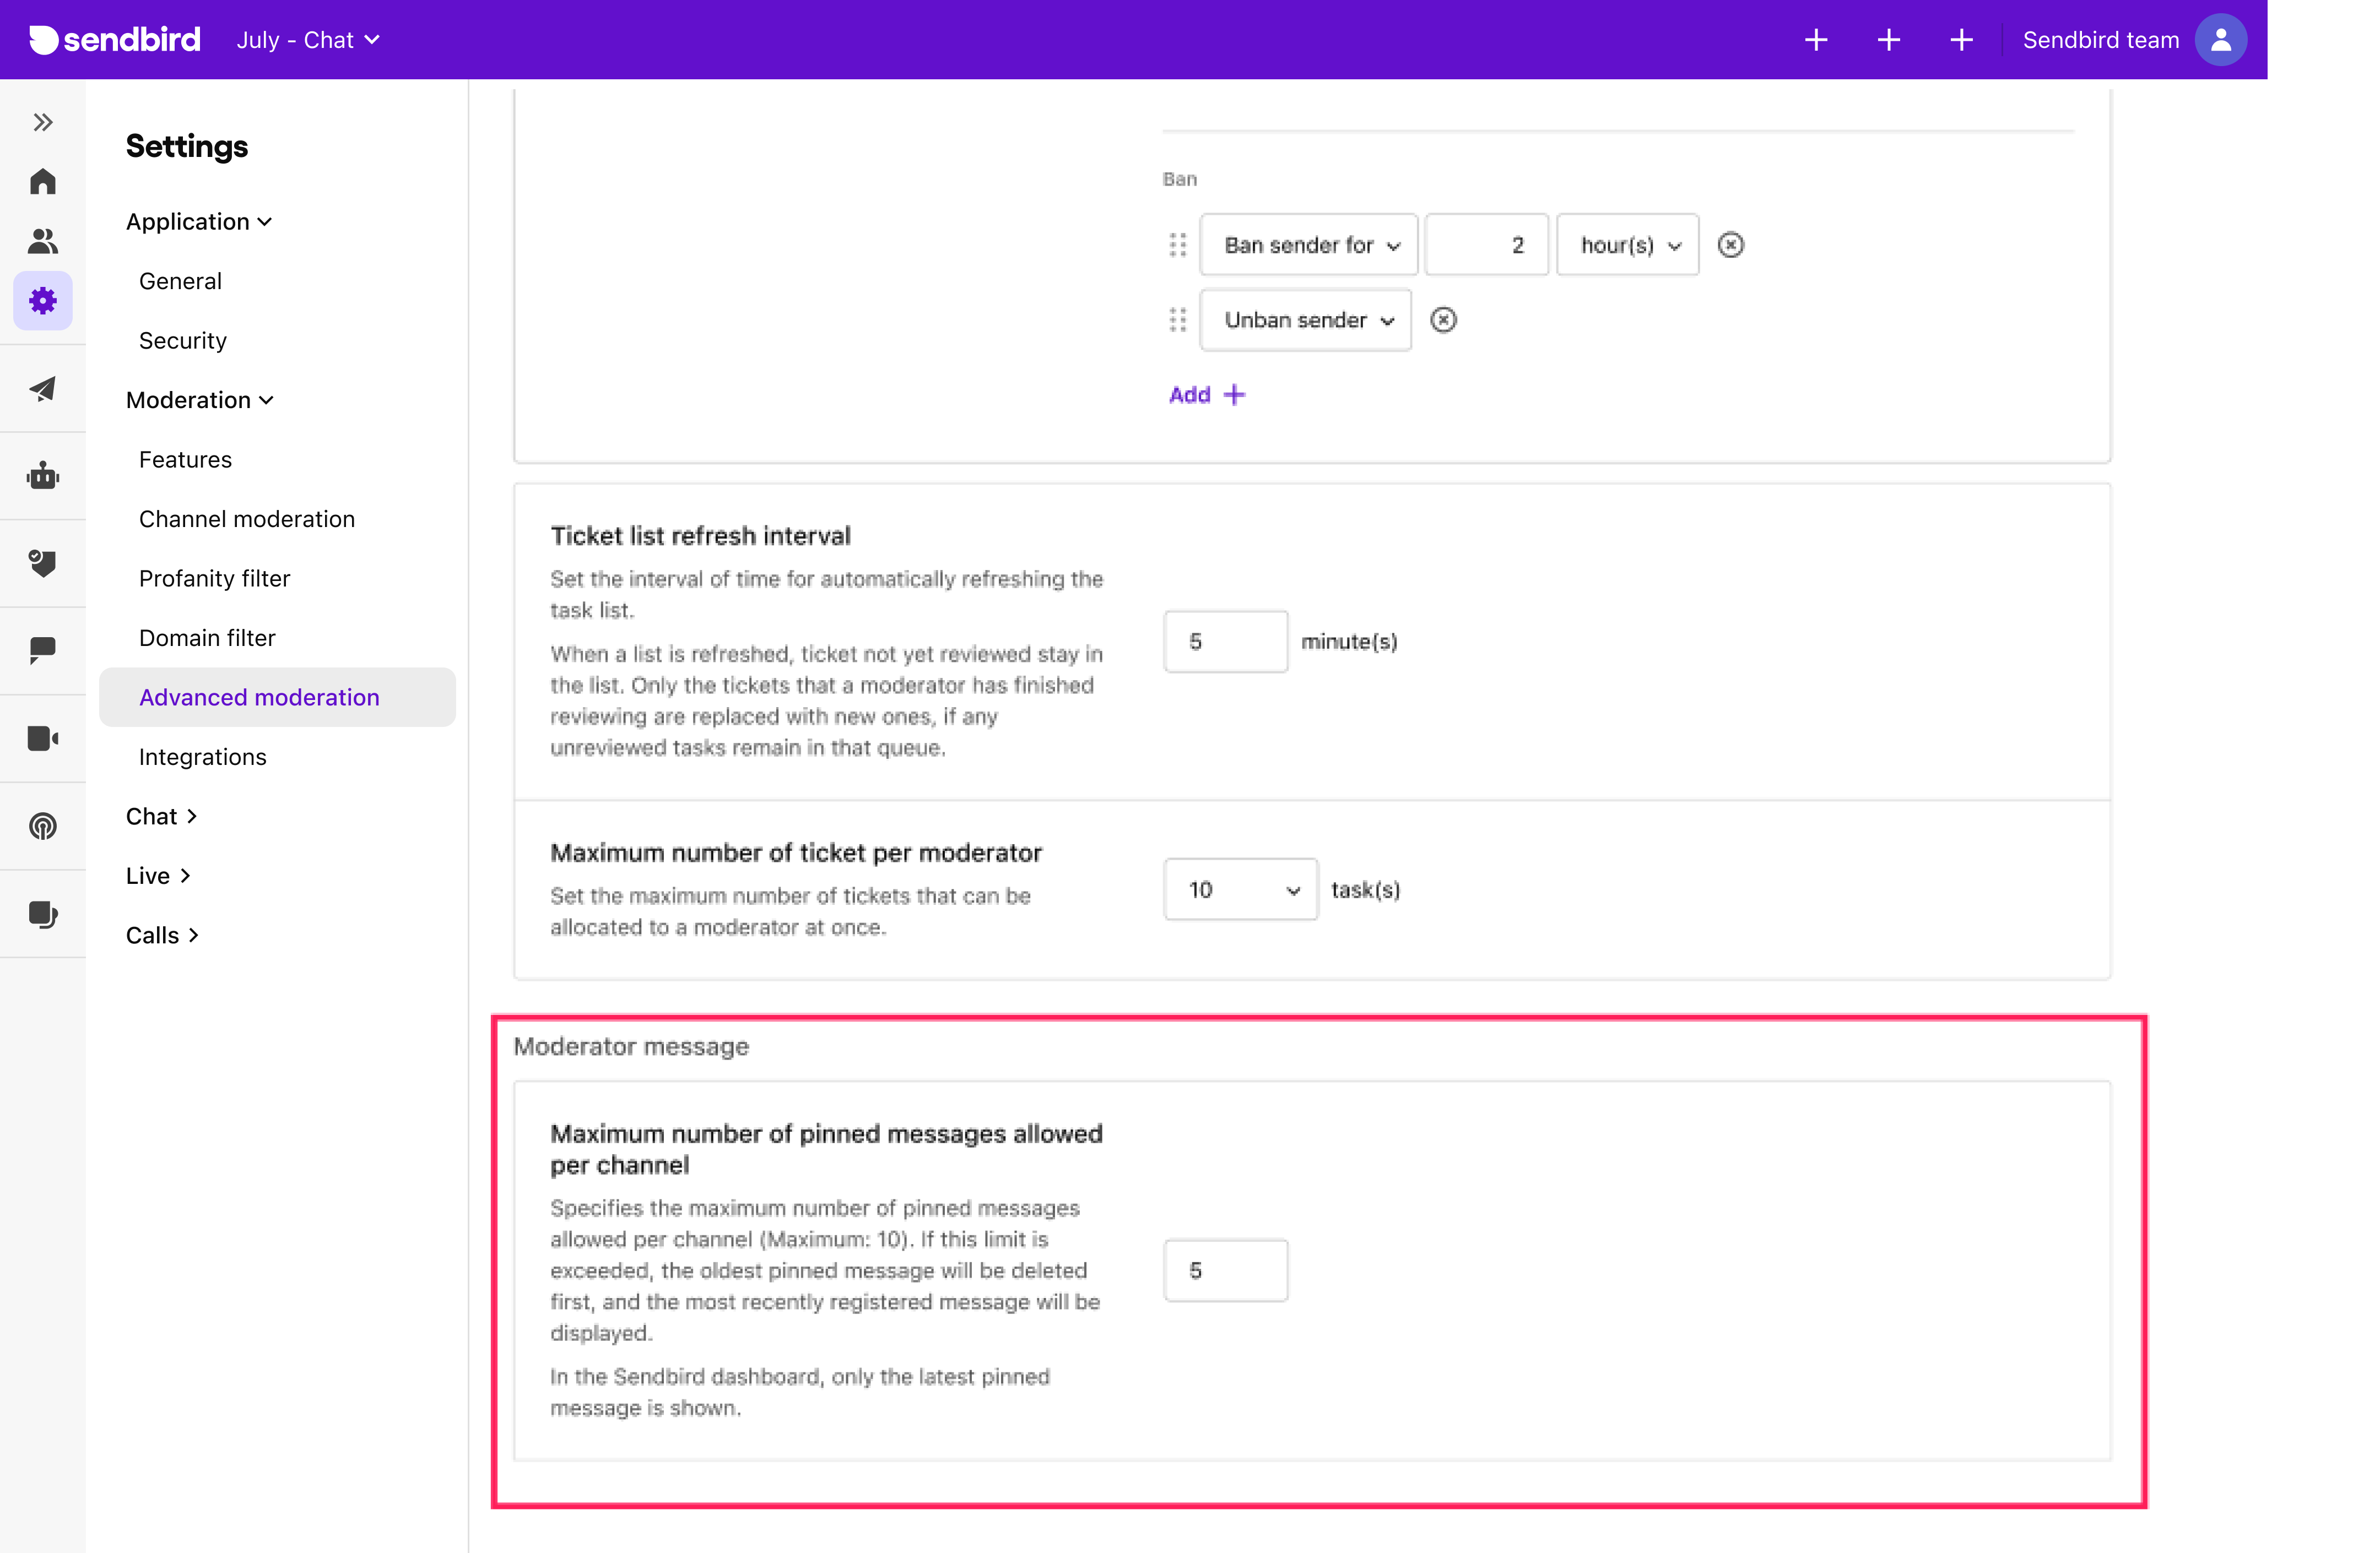Open the Home icon in sidebar
The image size is (2380, 1553).
[43, 181]
